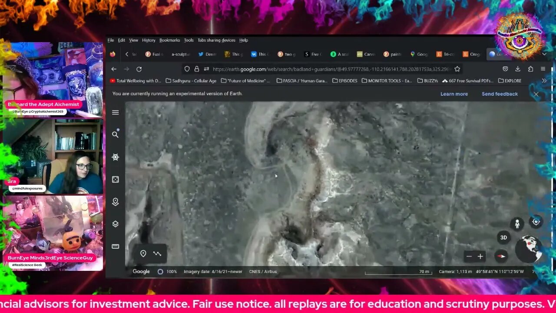Open EPISODES bookmark folder
The width and height of the screenshot is (556, 313).
tap(345, 81)
